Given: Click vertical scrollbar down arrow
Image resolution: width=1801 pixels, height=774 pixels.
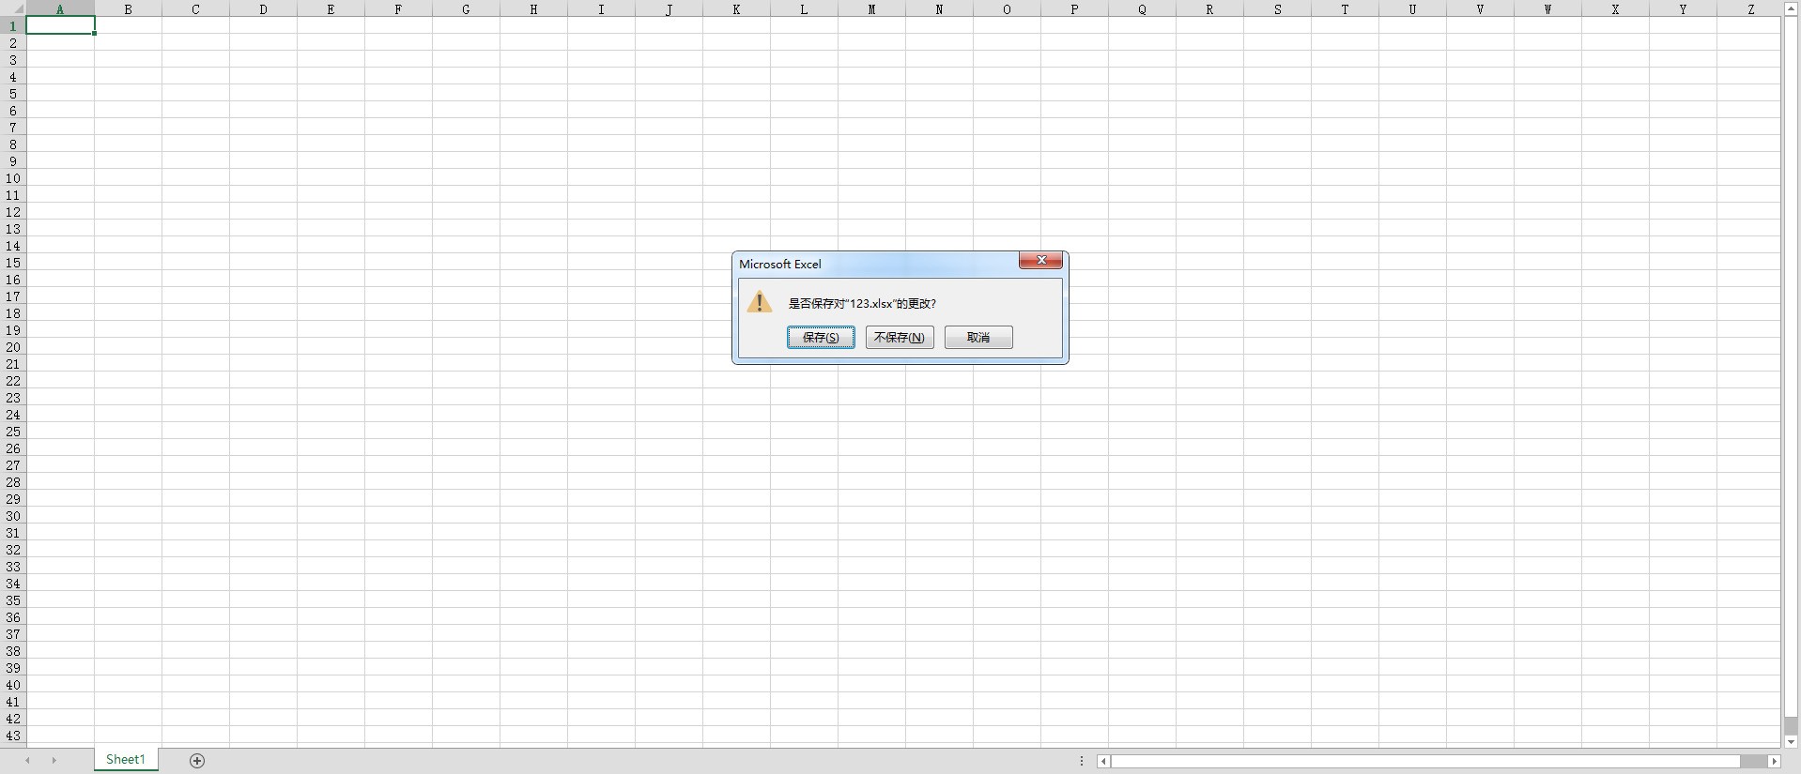Looking at the screenshot, I should [1792, 742].
